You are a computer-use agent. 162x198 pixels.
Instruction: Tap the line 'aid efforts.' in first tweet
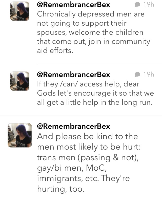[x=55, y=51]
